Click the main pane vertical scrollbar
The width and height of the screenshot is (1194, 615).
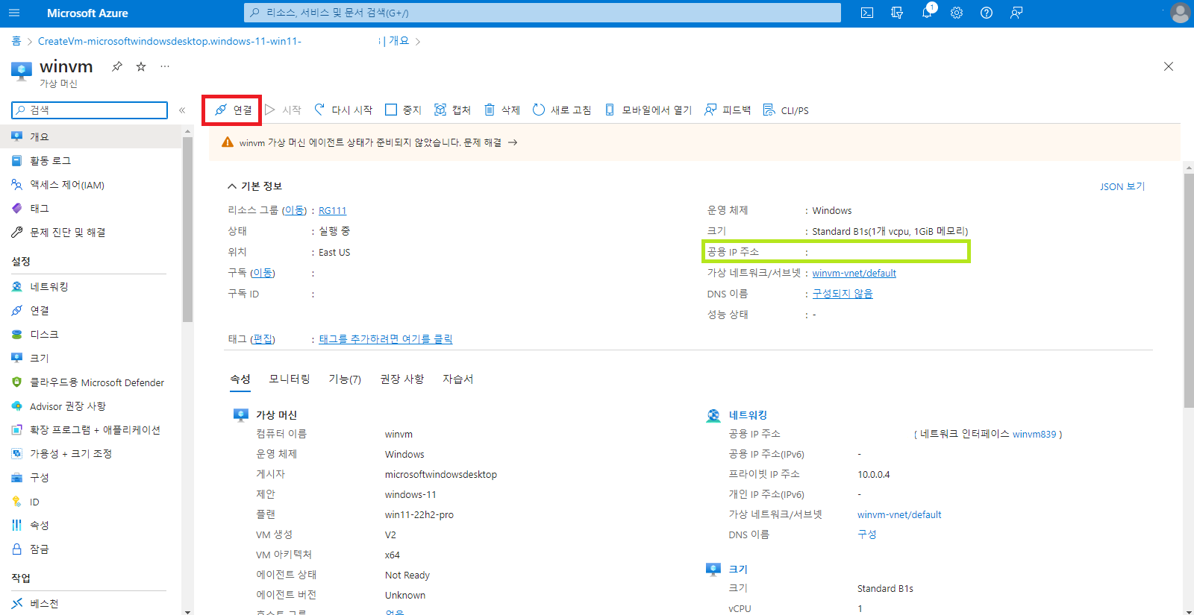click(1189, 291)
